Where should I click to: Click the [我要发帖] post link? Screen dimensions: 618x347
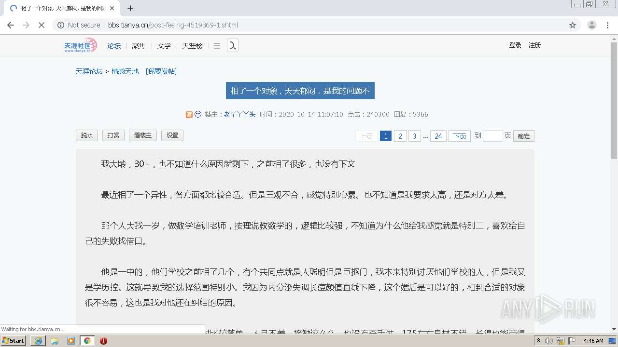(161, 71)
